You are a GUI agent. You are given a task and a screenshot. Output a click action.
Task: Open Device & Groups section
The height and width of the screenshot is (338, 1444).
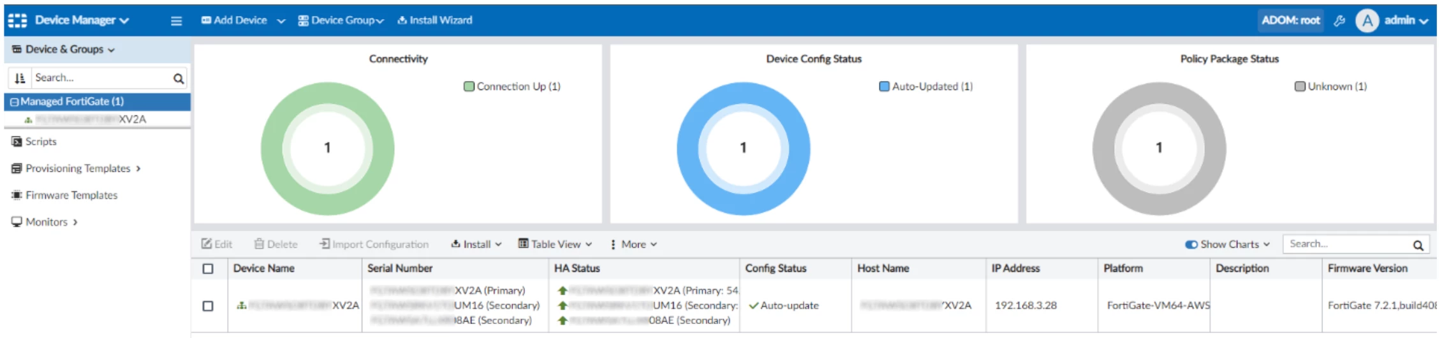[x=64, y=49]
